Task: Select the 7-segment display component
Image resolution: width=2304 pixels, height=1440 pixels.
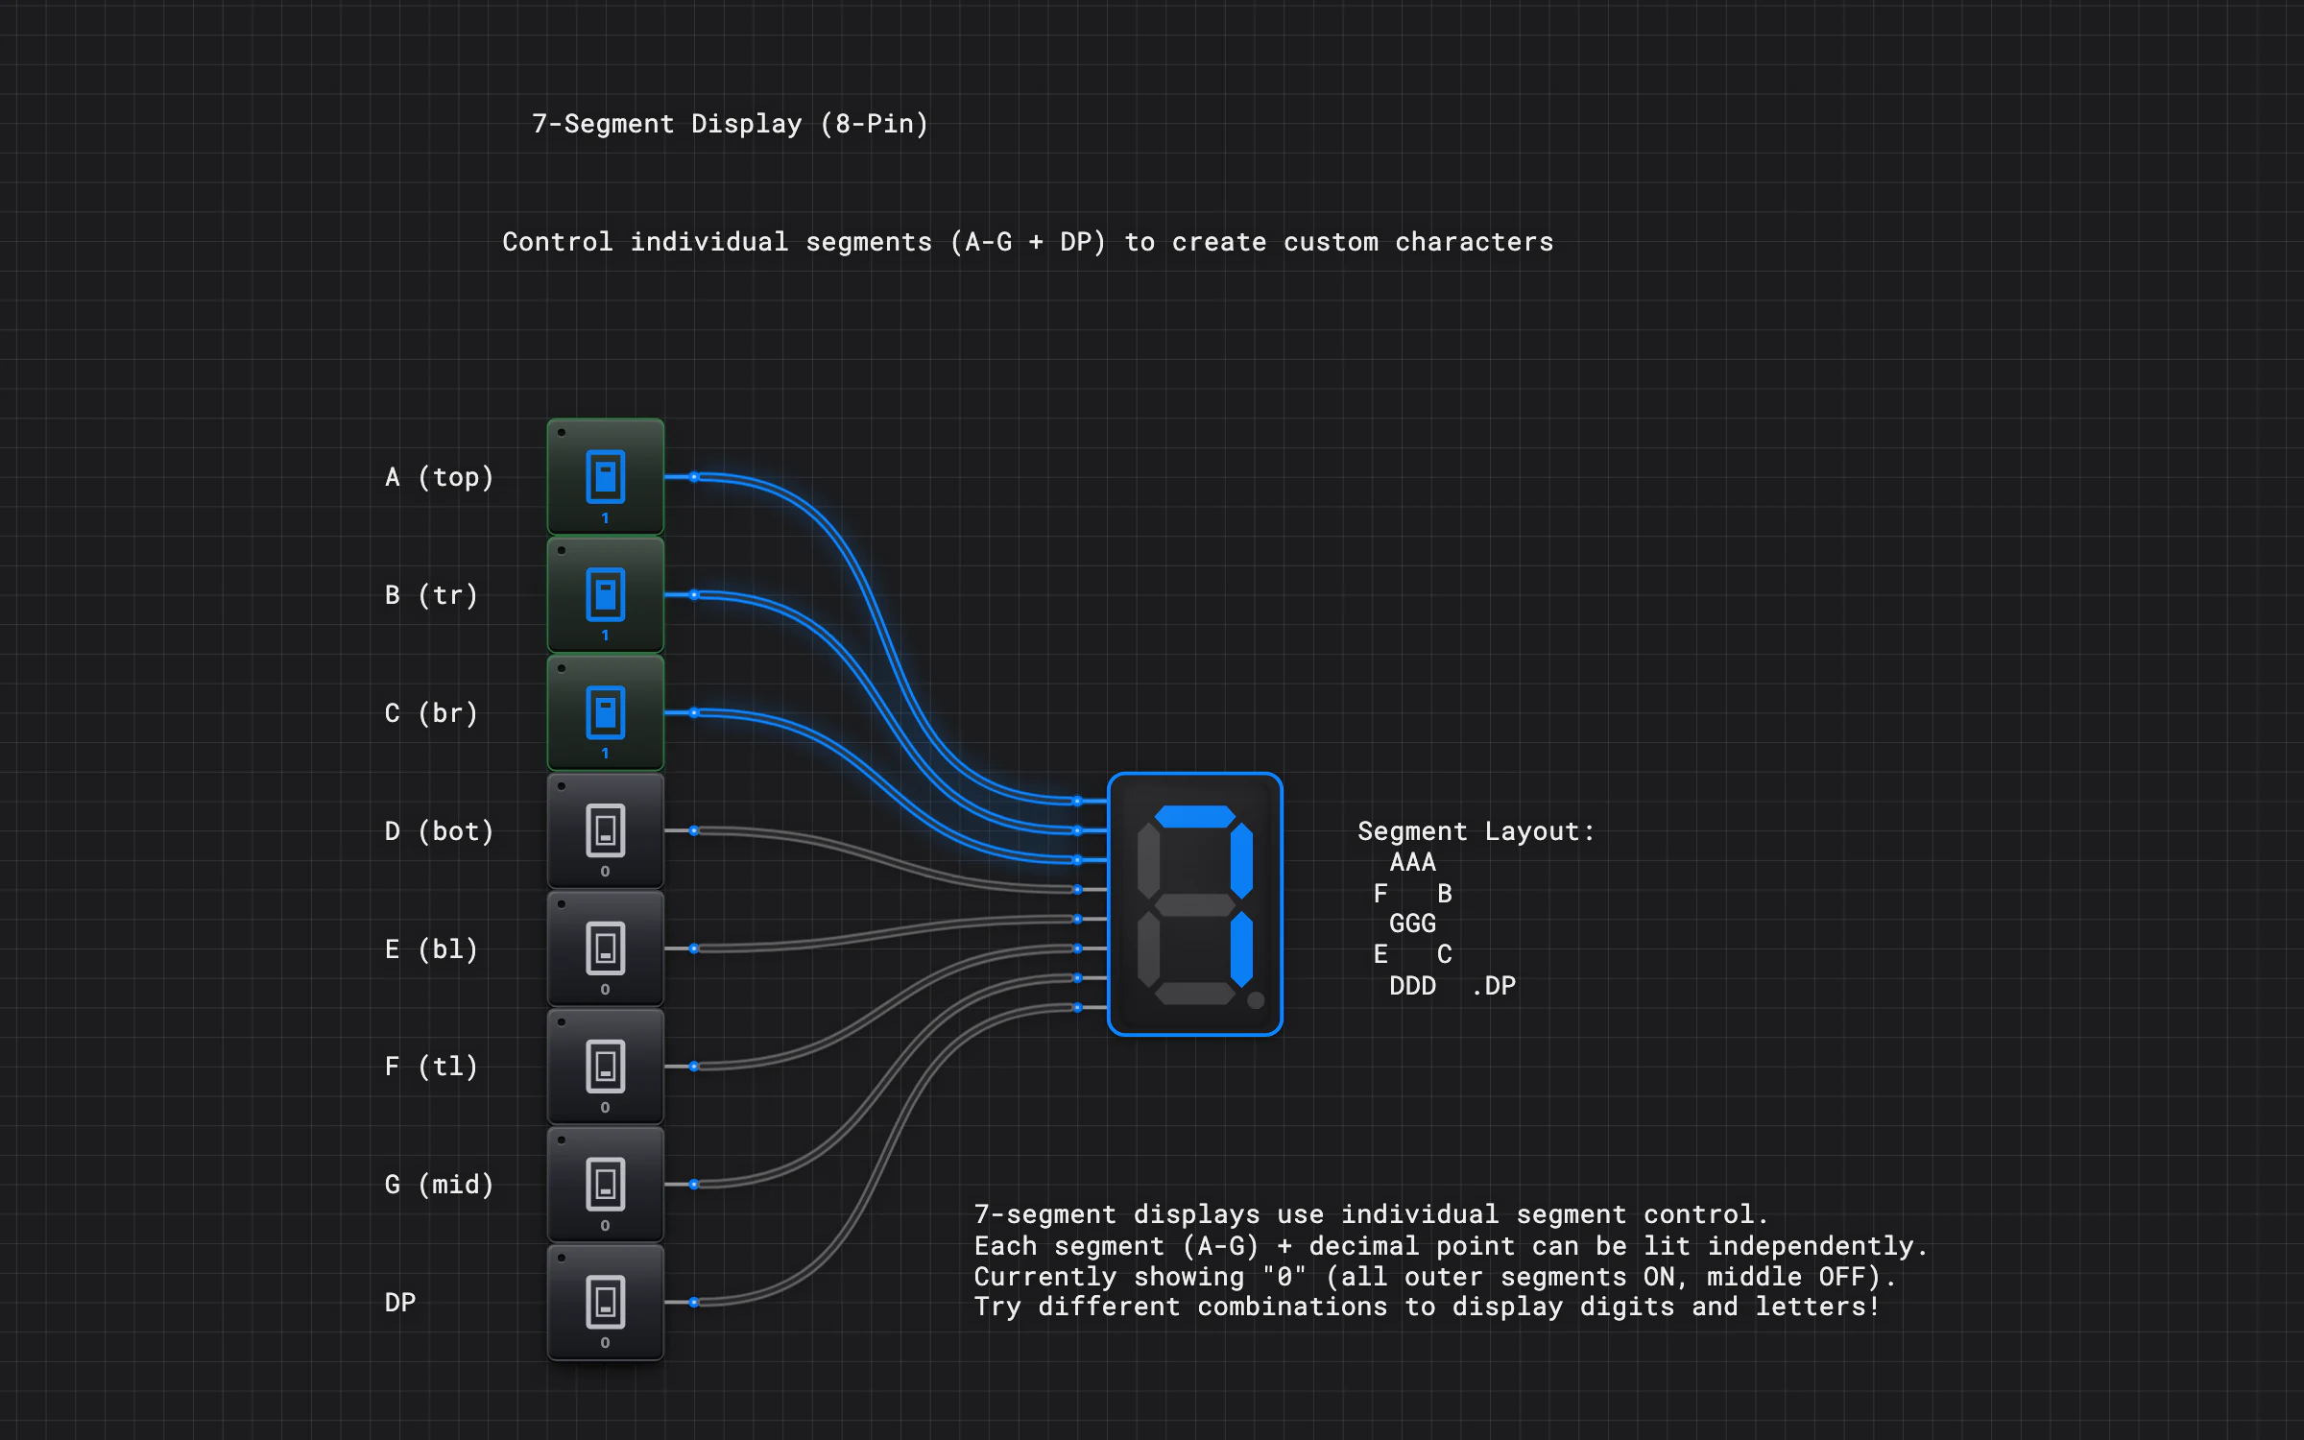Action: (1195, 904)
